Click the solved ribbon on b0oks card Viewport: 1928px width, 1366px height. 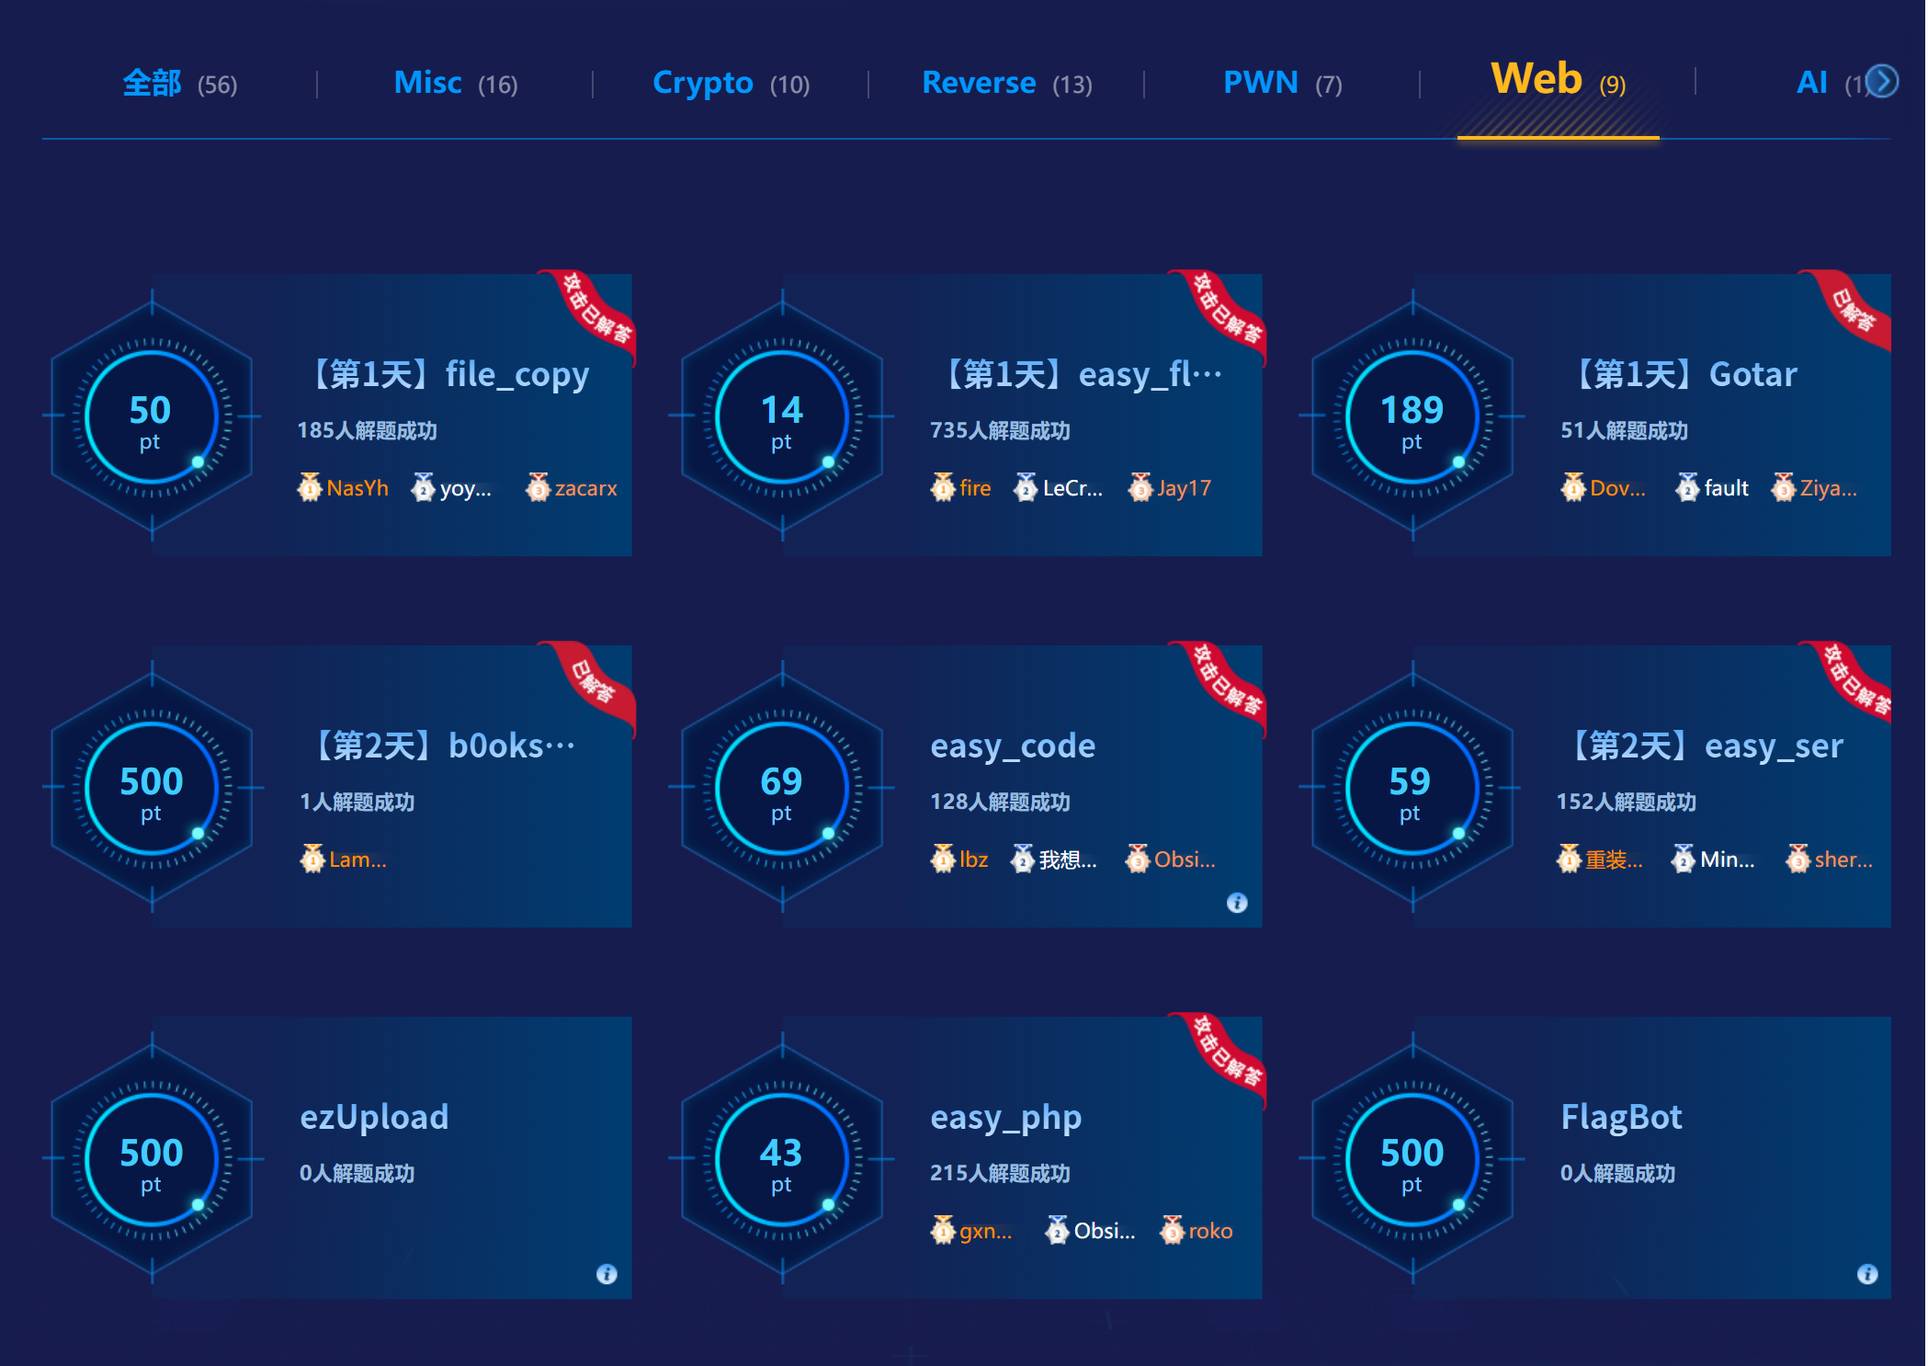[595, 683]
